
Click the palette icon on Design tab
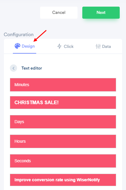(x=17, y=46)
